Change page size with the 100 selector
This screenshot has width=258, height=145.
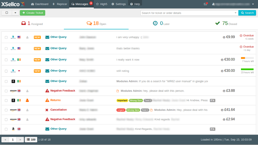[x=31, y=139]
